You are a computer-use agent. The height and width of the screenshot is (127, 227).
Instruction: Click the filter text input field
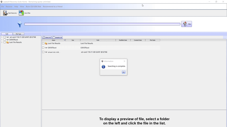[102, 24]
